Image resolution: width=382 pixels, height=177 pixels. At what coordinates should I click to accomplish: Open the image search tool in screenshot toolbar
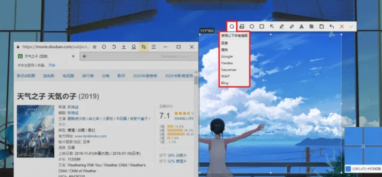click(232, 26)
